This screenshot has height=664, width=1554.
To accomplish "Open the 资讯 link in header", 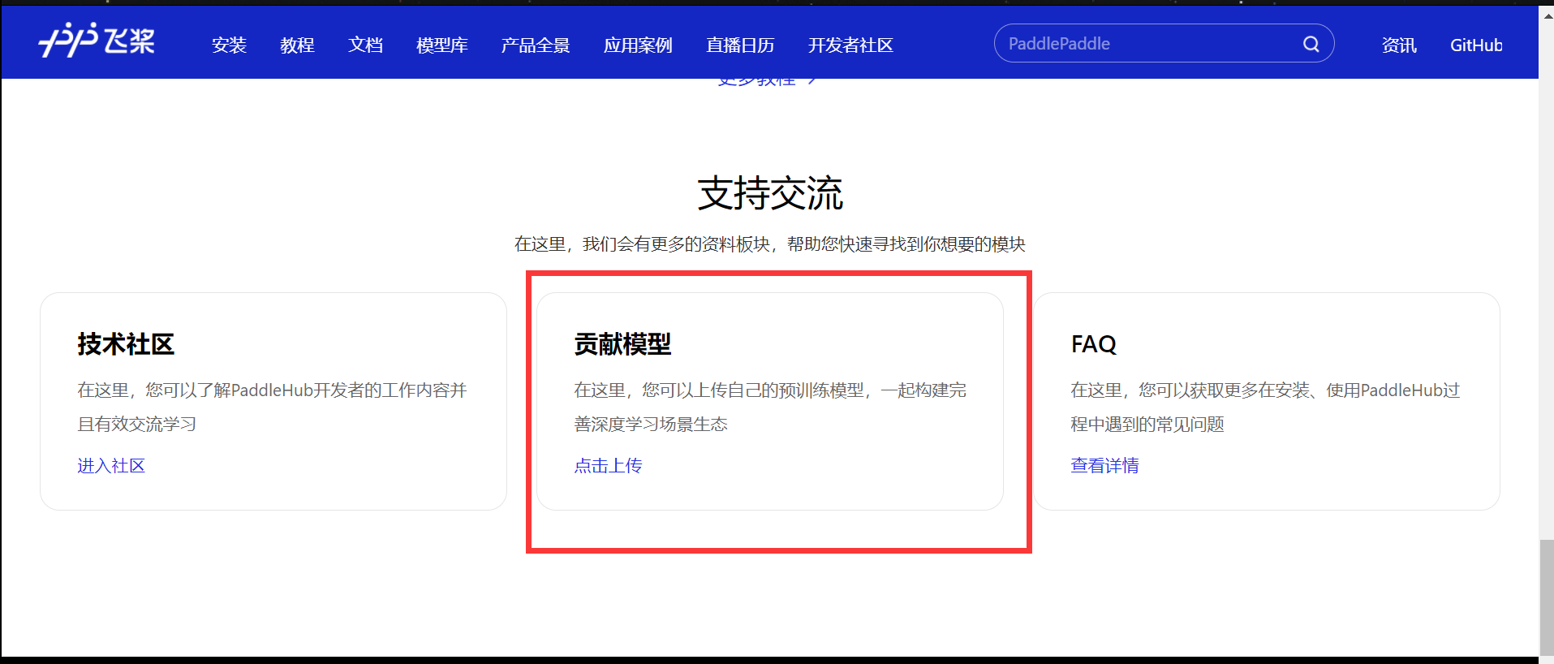I will pyautogui.click(x=1399, y=45).
